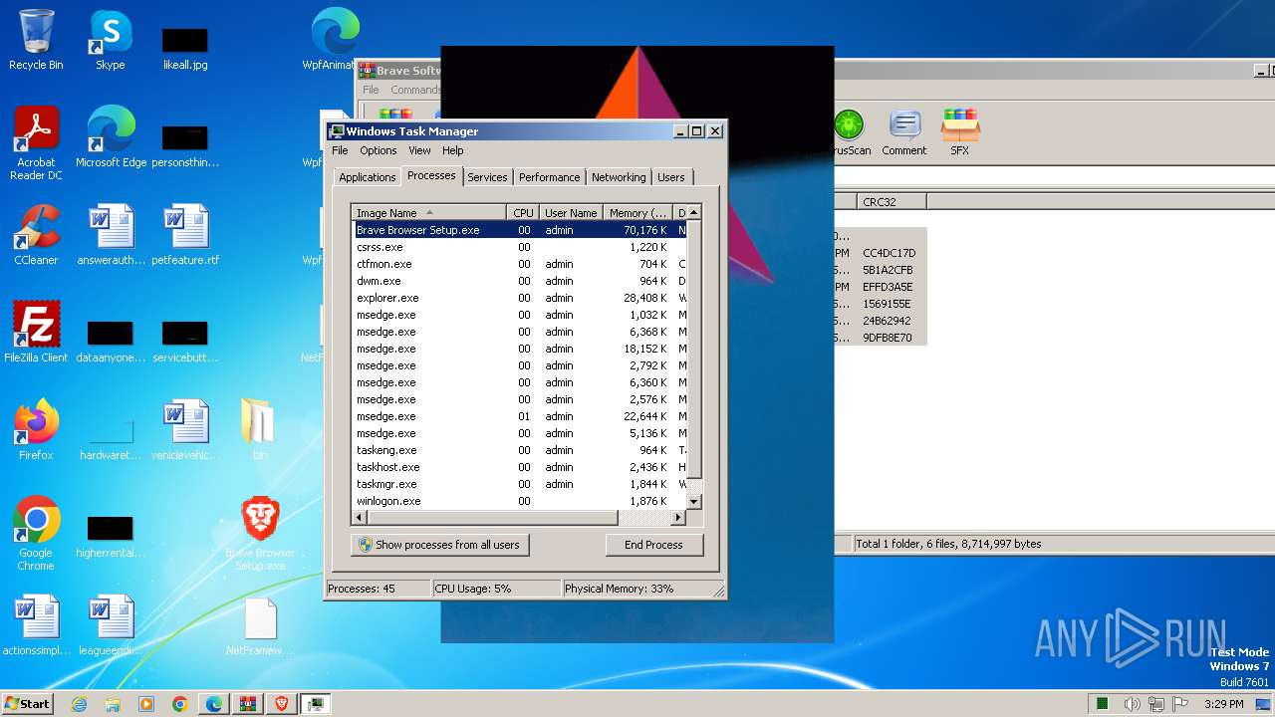
Task: Open the Recycle Bin desktop icon
Action: click(36, 40)
